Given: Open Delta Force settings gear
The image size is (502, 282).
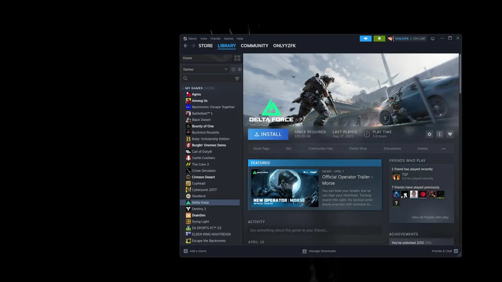Looking at the screenshot, I should click(429, 134).
